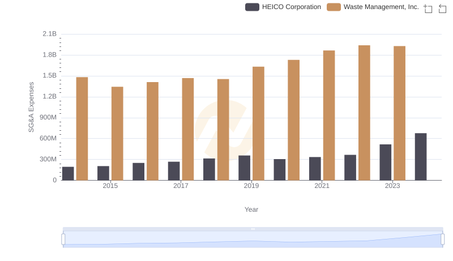Click the zoom select icon in chart toolbar
The height and width of the screenshot is (261, 453).
pyautogui.click(x=428, y=8)
